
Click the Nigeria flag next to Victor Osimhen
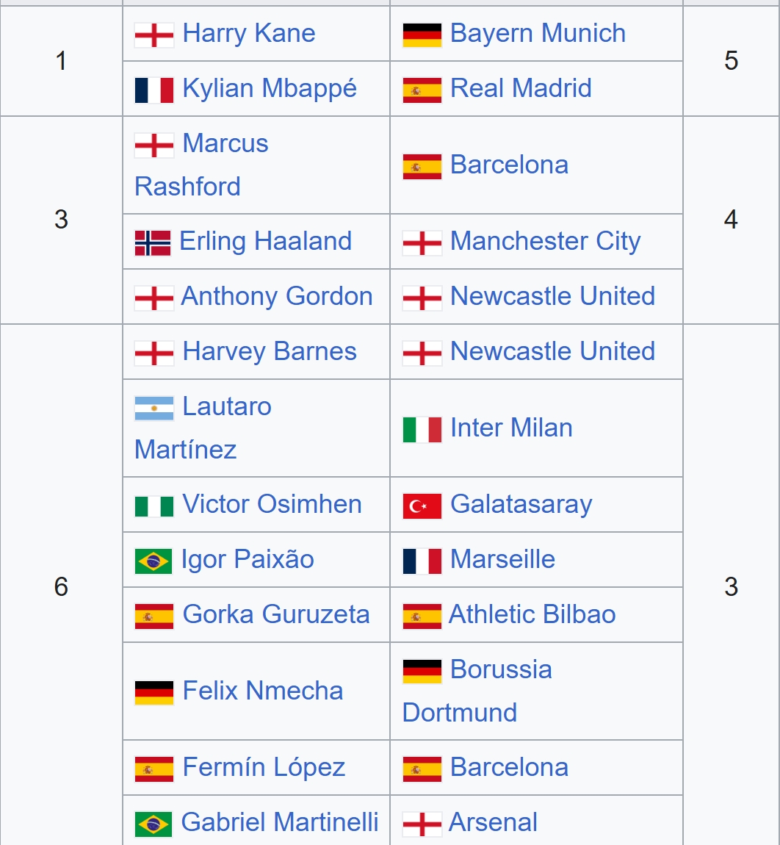[x=154, y=506]
